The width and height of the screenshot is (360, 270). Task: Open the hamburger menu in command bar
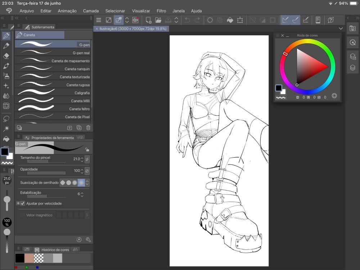click(x=99, y=20)
